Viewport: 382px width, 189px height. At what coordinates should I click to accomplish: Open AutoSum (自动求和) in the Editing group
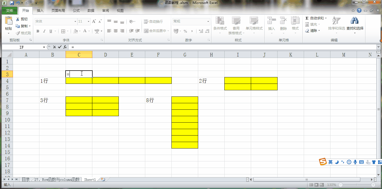point(316,18)
